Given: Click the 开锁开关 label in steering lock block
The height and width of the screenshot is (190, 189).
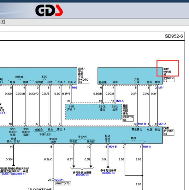Looking at the screenshot, I should (x=137, y=81).
